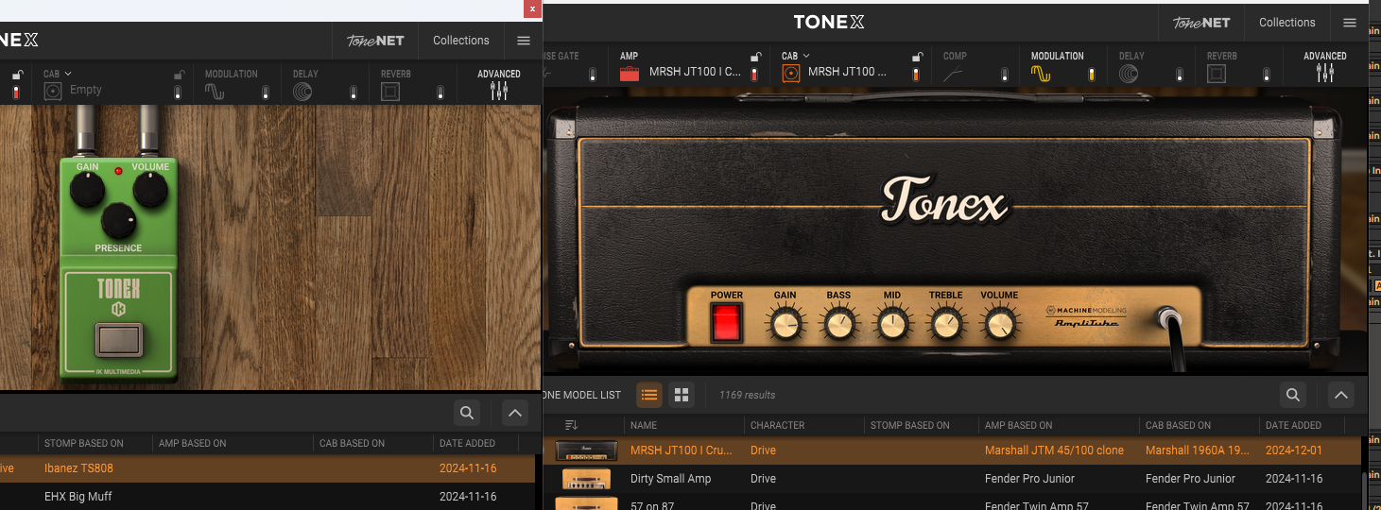Select the EHX Big Muff row in the left window
The image size is (1381, 510).
268,496
